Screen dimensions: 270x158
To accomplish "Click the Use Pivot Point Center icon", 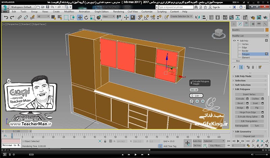I will pos(119,18).
